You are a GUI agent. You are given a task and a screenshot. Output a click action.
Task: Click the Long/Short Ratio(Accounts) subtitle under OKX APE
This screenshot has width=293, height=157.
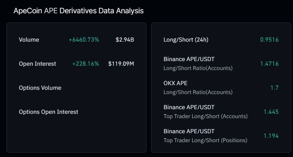click(198, 92)
